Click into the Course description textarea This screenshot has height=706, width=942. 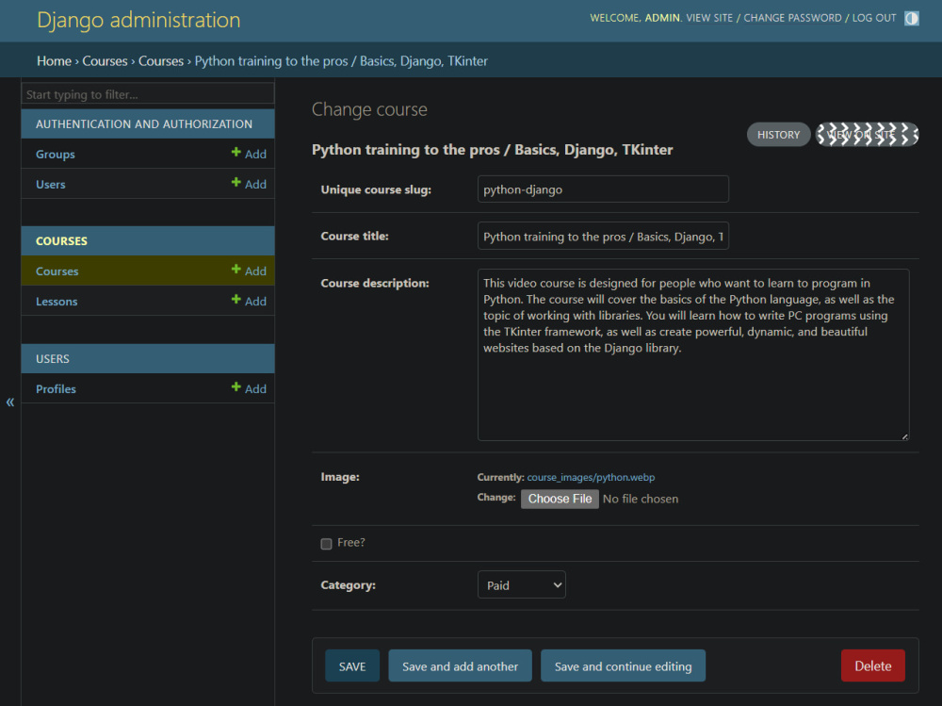pyautogui.click(x=693, y=354)
